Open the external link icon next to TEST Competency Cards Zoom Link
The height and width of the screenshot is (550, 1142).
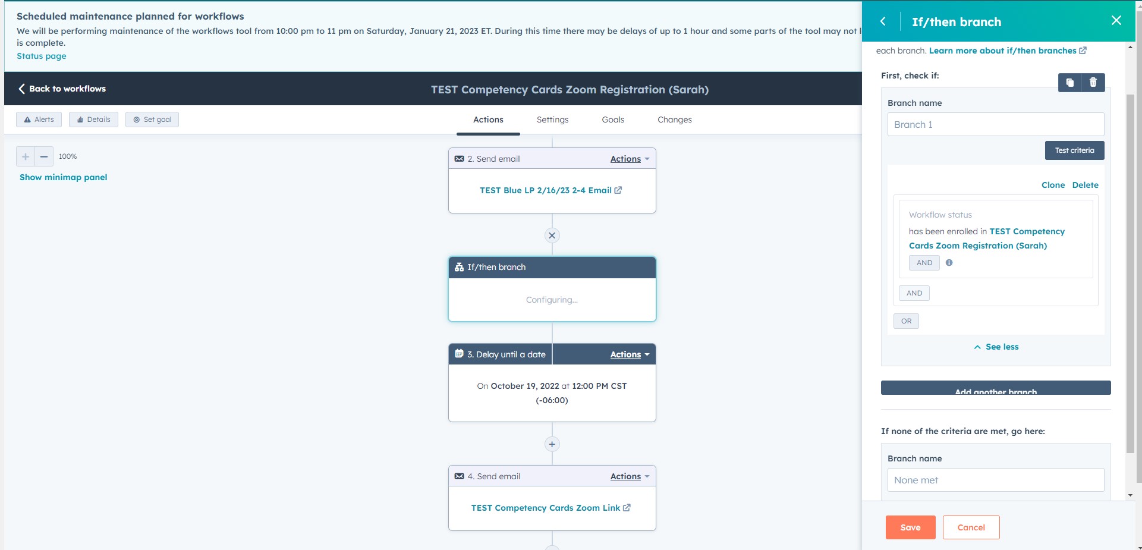pos(627,508)
